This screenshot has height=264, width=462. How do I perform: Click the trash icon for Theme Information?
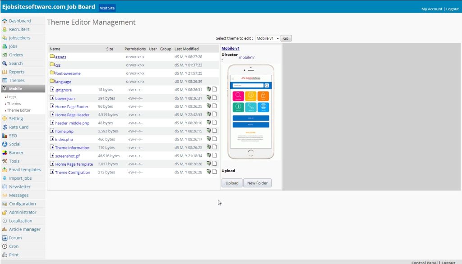[208, 147]
